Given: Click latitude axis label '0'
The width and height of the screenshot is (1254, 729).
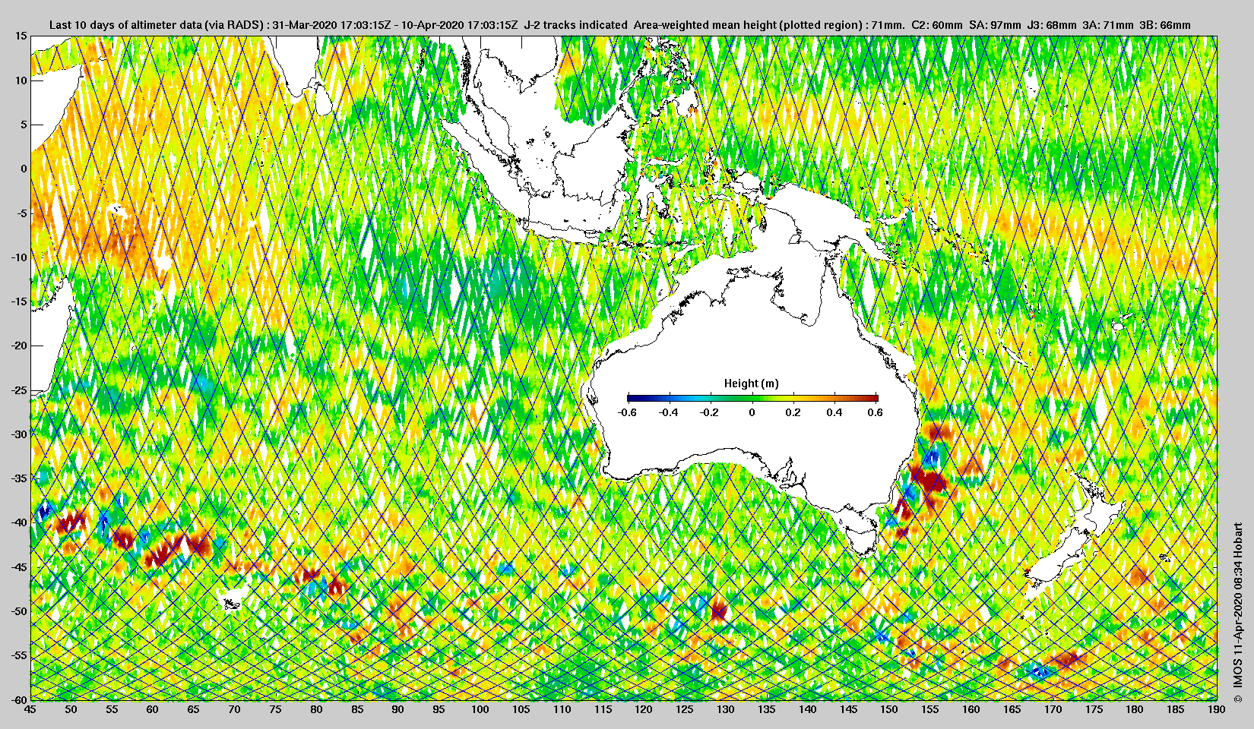Looking at the screenshot, I should [24, 169].
